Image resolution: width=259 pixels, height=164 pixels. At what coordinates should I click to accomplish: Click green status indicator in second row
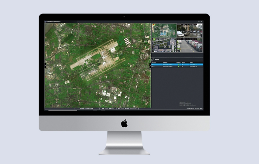178,67
